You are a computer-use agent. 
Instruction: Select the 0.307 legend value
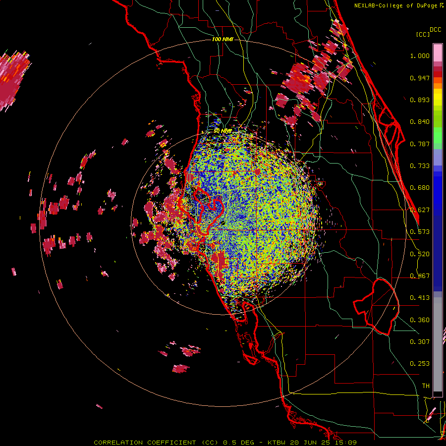420,342
